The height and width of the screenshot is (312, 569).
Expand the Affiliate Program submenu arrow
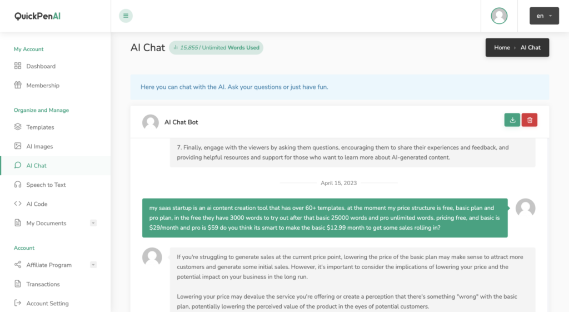[93, 265]
